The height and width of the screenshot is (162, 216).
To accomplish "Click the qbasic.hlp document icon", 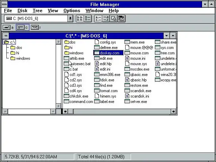I will coord(127,80).
